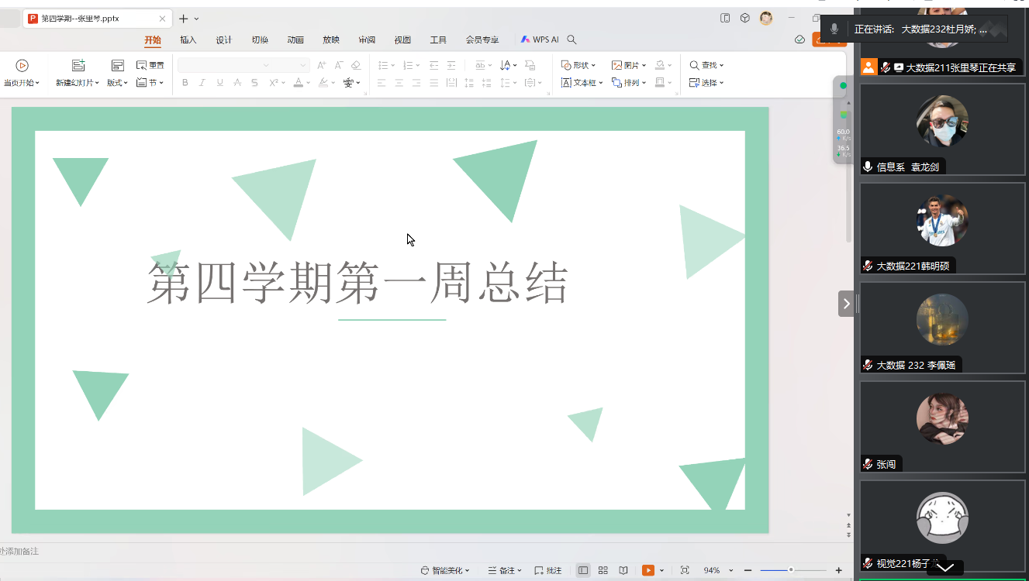Switch to the 插入 (Insert) tab
Image resolution: width=1029 pixels, height=581 pixels.
coord(188,40)
